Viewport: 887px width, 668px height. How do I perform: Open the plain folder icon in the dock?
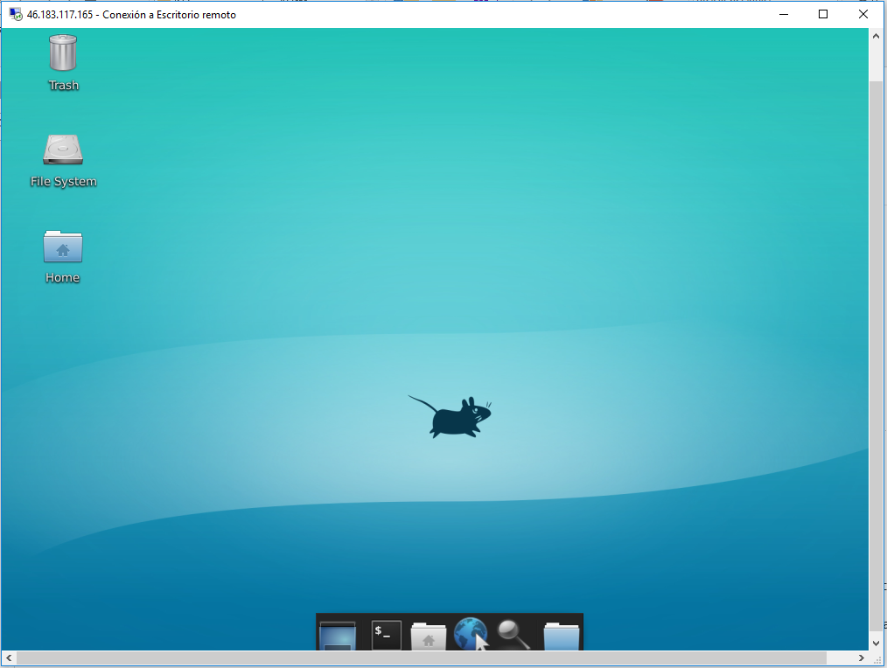(562, 637)
